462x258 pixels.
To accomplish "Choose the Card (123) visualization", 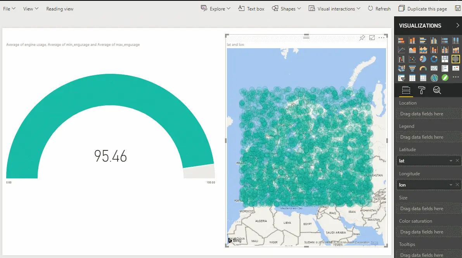I will click(x=434, y=68).
